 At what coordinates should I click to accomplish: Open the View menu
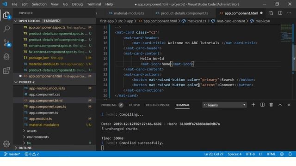55,4
